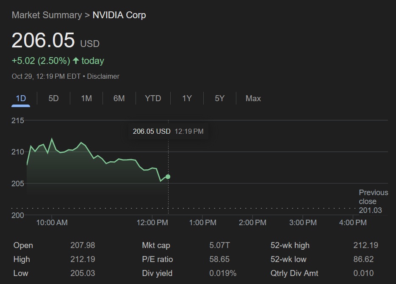Click the P/E ratio label
The width and height of the screenshot is (396, 284).
click(x=158, y=259)
